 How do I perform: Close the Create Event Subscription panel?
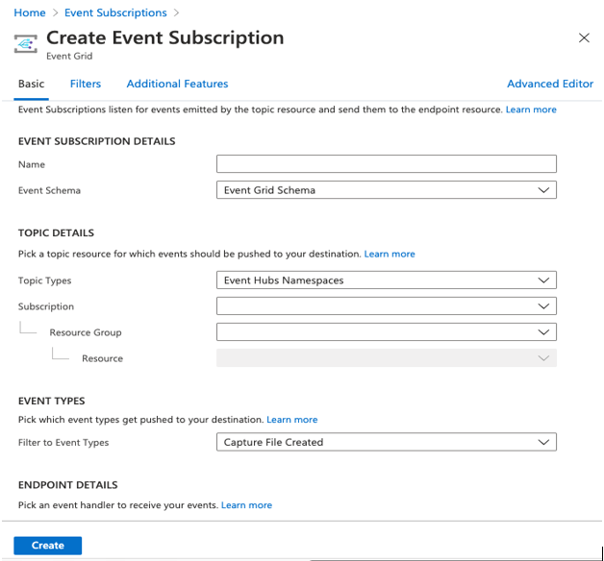(584, 37)
